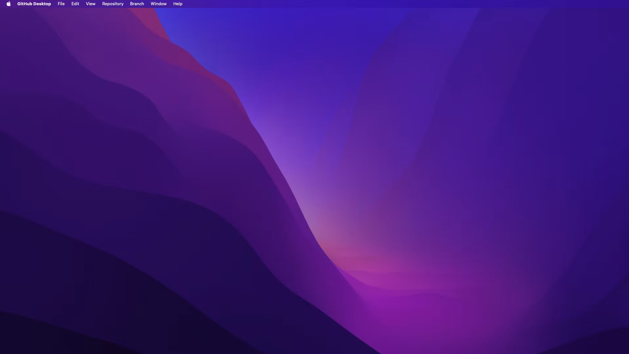Click File in the menu bar

click(x=61, y=4)
